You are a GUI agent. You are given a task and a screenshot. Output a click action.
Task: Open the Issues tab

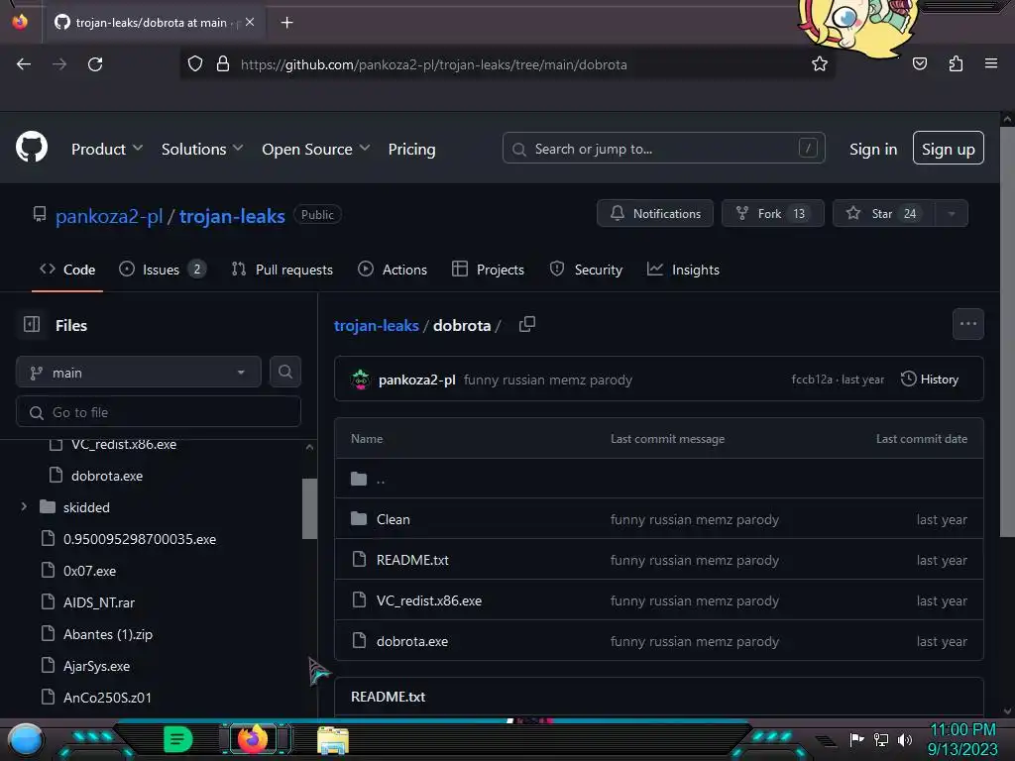point(163,270)
